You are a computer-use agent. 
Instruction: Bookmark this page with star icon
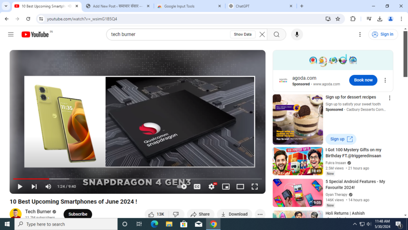click(338, 19)
